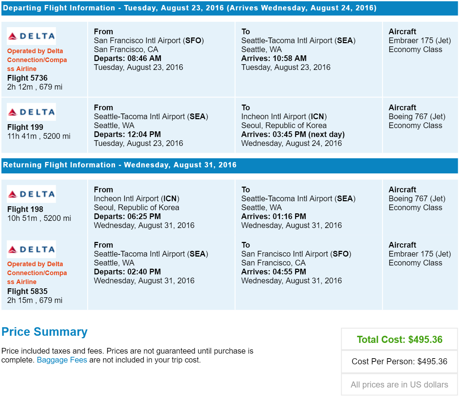Click Flight 198 number text
This screenshot has height=400, width=461.
coord(25,209)
